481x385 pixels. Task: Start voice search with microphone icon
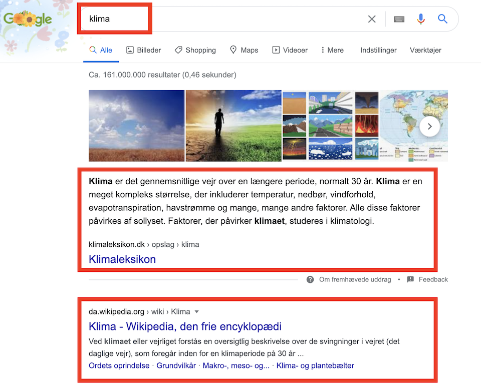(421, 19)
